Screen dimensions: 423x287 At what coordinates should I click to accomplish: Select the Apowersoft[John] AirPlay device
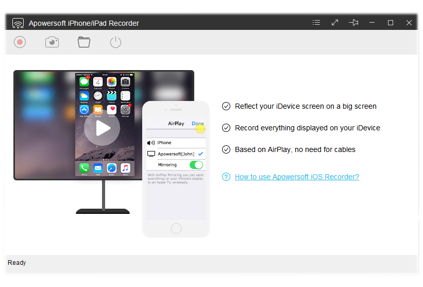(x=175, y=154)
